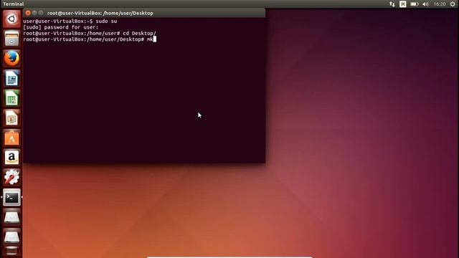Open Ubuntu Software Center icon

click(11, 138)
